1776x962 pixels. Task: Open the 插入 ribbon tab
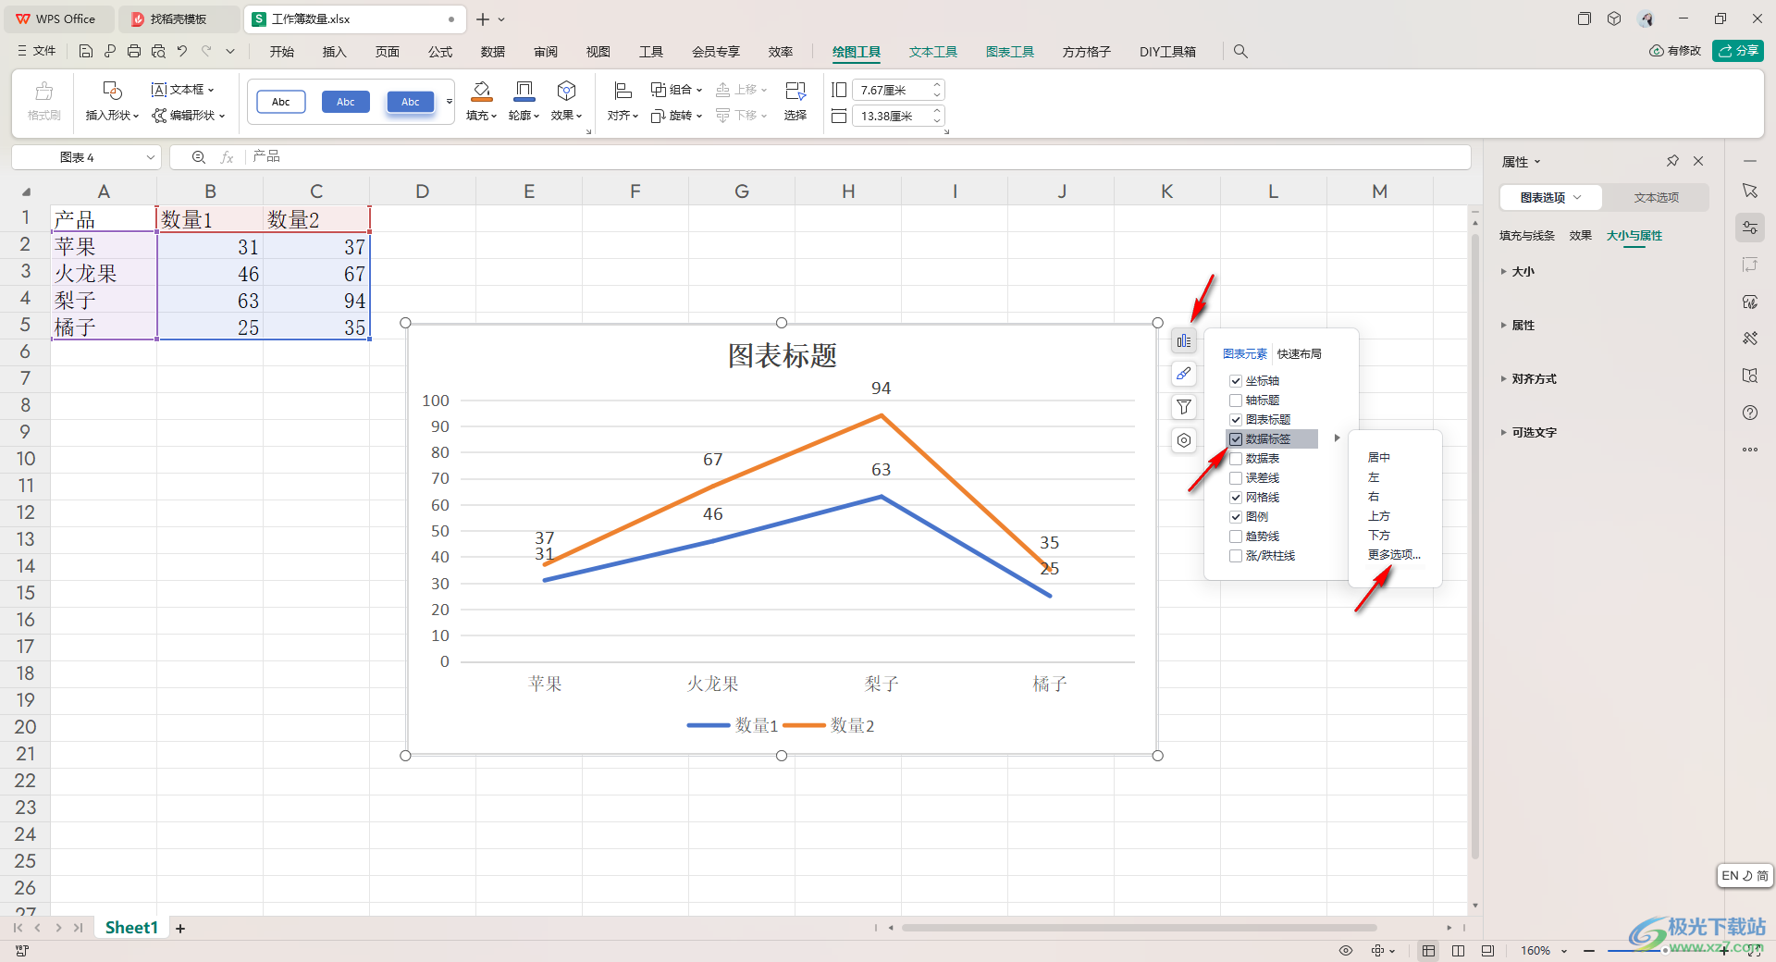tap(335, 52)
